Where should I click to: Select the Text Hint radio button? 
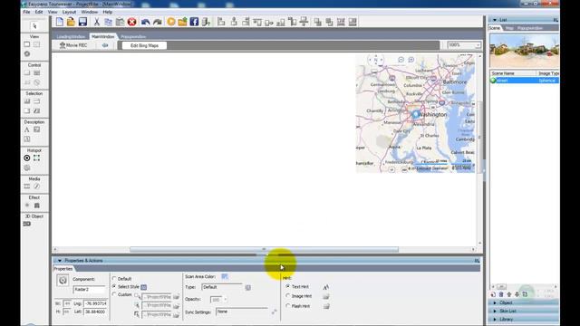[288, 286]
